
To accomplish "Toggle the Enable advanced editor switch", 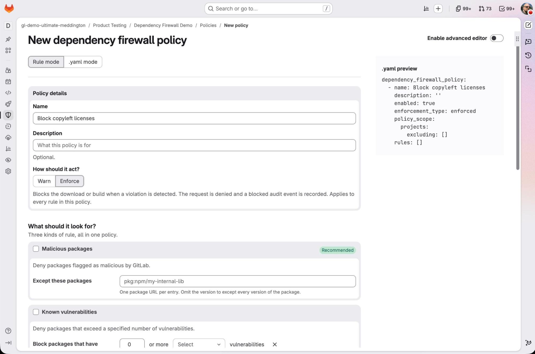I will click(x=497, y=38).
